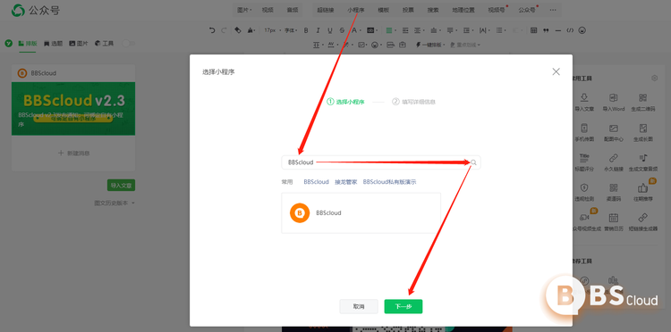This screenshot has height=332, width=671.
Task: Click the code view icon
Action: click(x=570, y=30)
